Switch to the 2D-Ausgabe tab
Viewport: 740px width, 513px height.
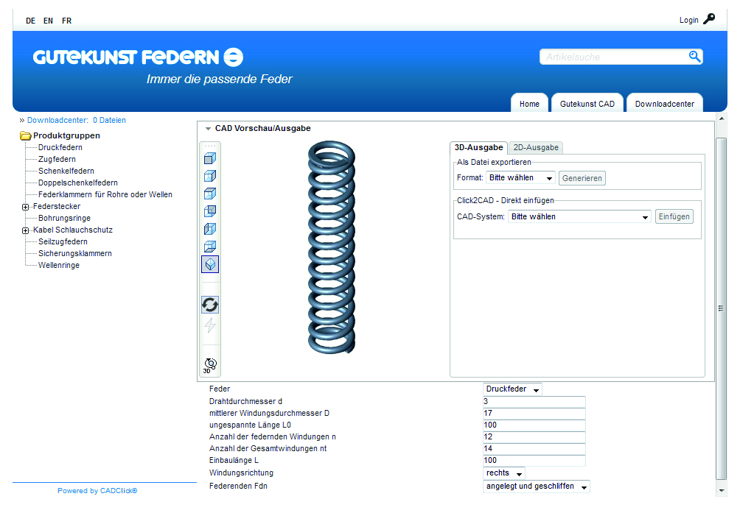[536, 147]
